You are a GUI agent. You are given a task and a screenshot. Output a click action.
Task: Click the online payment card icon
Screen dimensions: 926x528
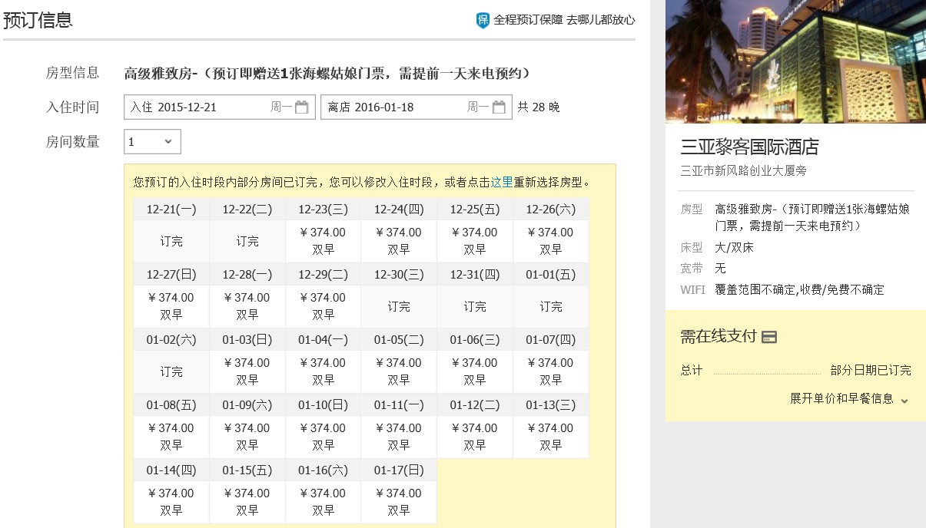768,337
